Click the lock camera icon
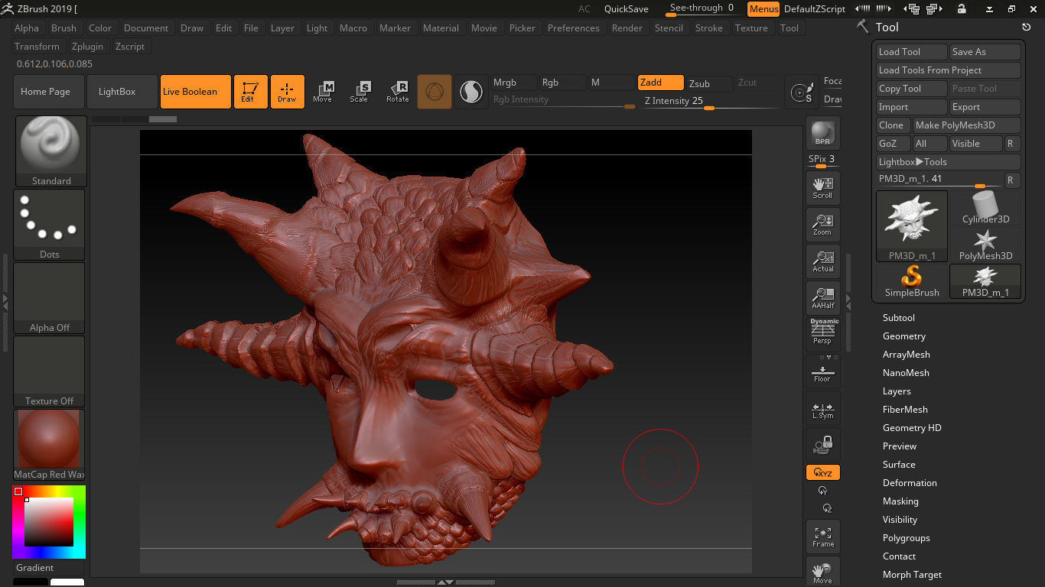Viewport: 1045px width, 587px height. click(x=822, y=444)
